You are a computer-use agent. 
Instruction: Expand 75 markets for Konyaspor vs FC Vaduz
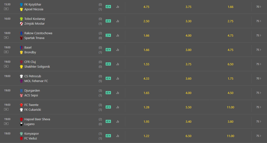tap(258, 136)
